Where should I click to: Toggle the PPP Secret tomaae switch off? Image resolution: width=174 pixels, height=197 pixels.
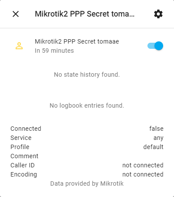click(155, 46)
